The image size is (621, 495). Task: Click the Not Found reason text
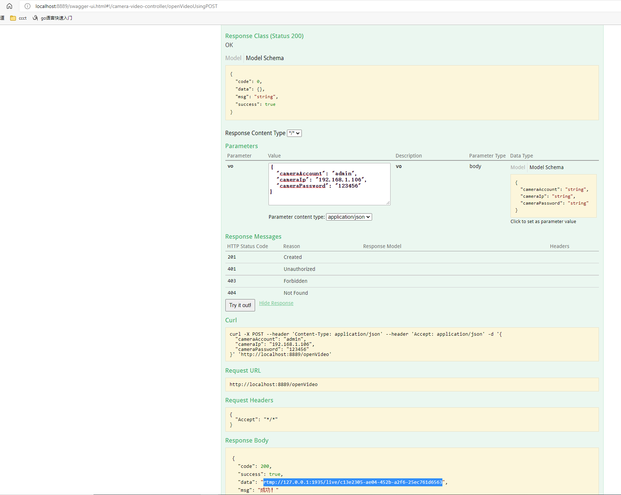coord(296,293)
